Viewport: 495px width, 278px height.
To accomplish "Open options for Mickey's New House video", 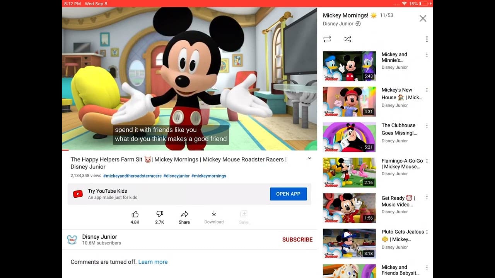I will pos(427,90).
